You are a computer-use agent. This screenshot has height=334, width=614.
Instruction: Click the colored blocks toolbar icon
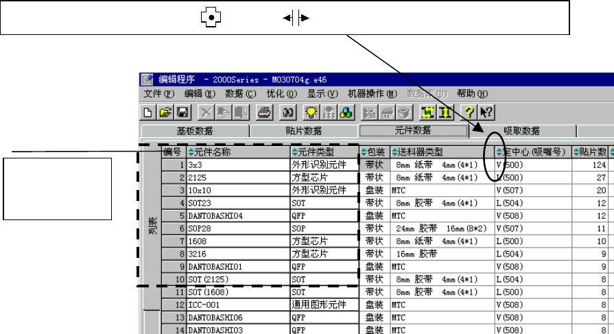pyautogui.click(x=346, y=112)
